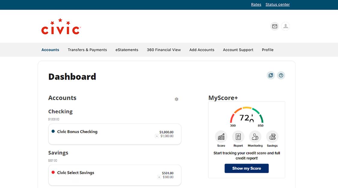Click the user profile avatar icon
The width and height of the screenshot is (338, 188).
tap(285, 26)
